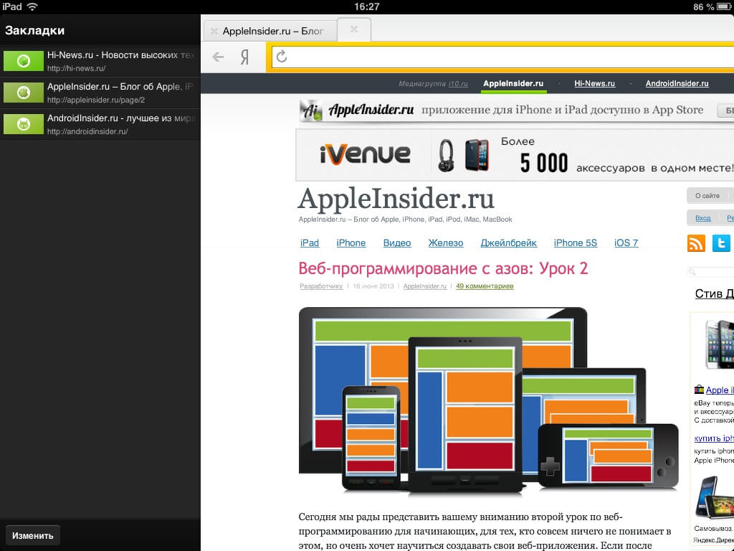Tap the back arrow in the browser toolbar
734x551 pixels.
pos(218,57)
